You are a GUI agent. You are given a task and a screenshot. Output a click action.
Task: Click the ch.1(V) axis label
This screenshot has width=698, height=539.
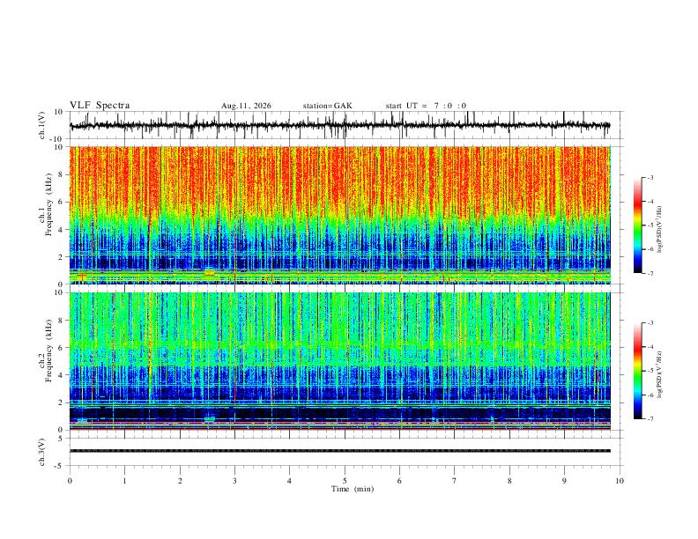point(42,125)
